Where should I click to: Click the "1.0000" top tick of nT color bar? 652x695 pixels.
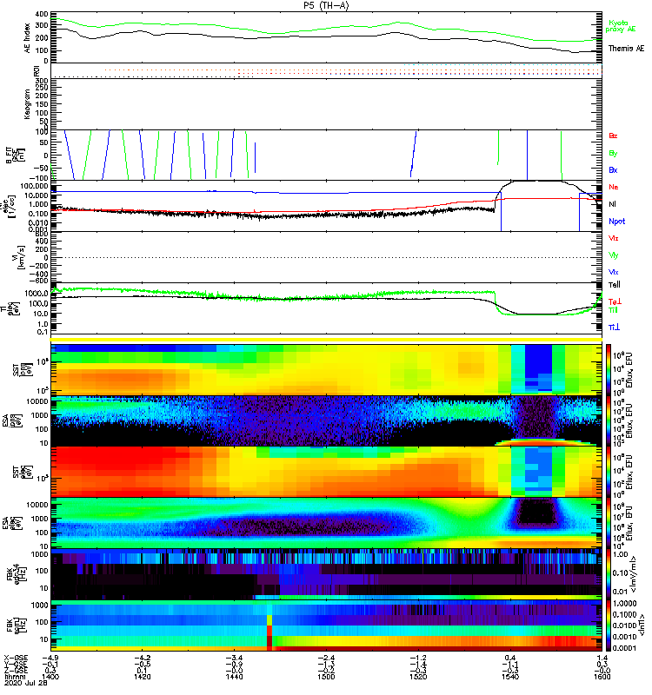(624, 604)
